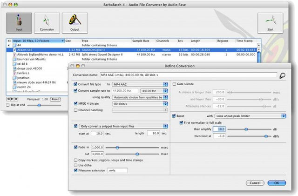298x196 pixels.
Task: Expand the Look ahead peak limiter dropdown
Action: (x=251, y=116)
